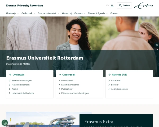The image size is (159, 127).
Task: Click the external link icon after Publicaties
Action: [73, 89]
